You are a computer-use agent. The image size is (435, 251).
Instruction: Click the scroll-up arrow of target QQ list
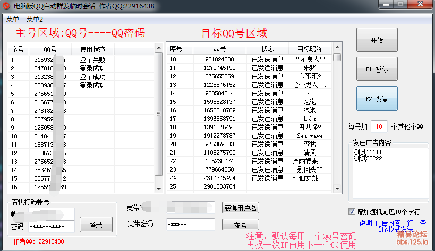[337, 47]
